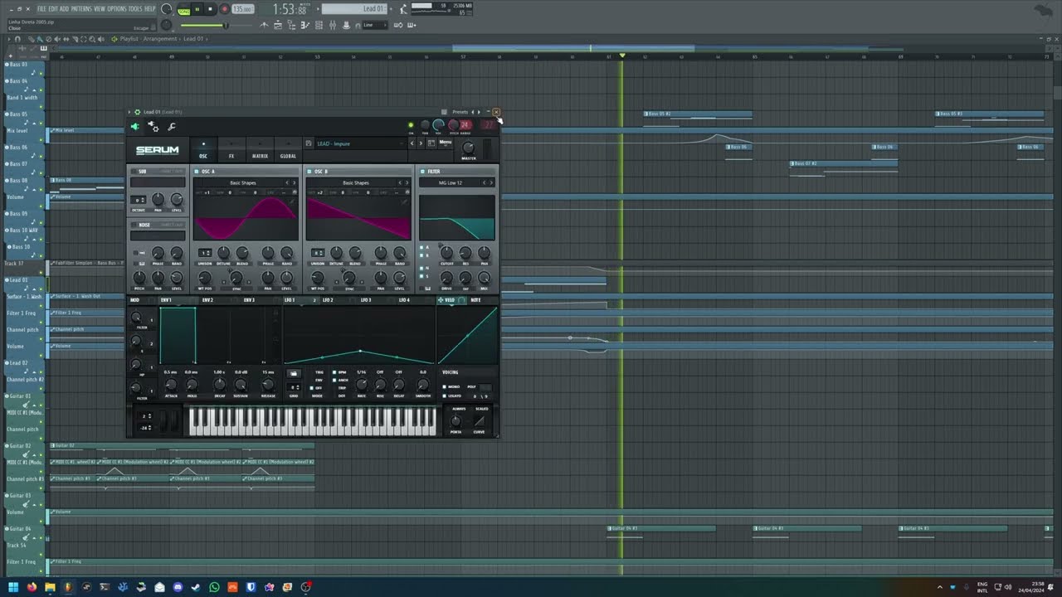Toggle the Serum Filter on/off
Screen dimensions: 1062x597
[422, 172]
